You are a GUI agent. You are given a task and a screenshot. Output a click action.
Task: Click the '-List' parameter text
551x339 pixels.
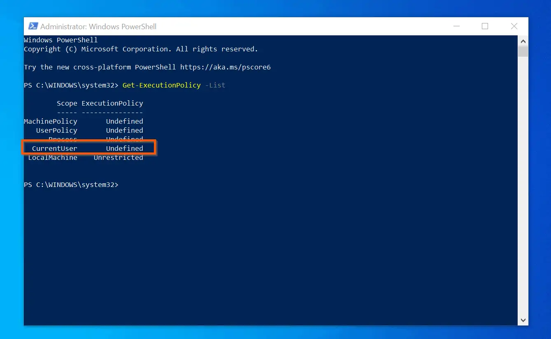pos(215,85)
